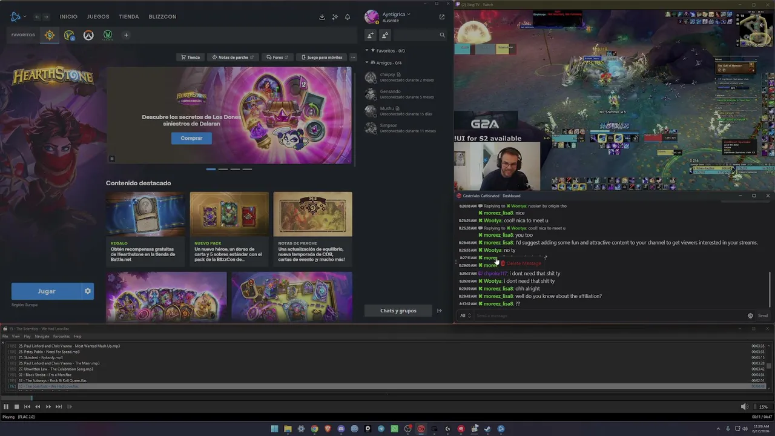Click the sparkle news icon in Battle.net
The height and width of the screenshot is (436, 775).
(x=335, y=17)
